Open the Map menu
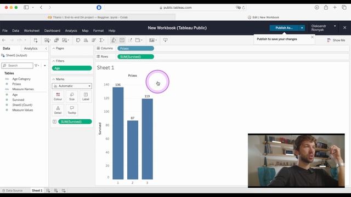351x197 pixels. [85, 31]
